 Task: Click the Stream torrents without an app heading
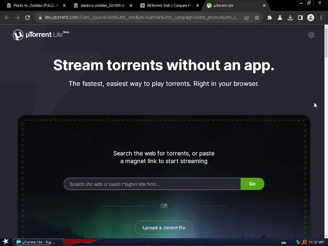point(164,65)
